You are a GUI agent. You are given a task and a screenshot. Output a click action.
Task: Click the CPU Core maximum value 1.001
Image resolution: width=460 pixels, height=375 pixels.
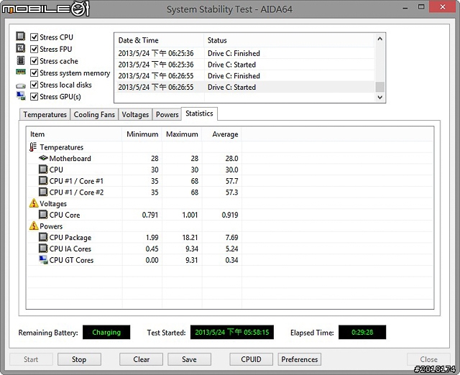190,215
